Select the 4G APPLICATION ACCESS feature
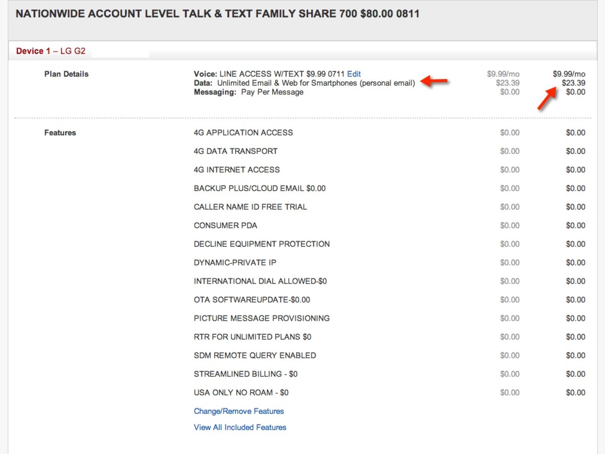Screen dimensions: 605x454 (243, 133)
